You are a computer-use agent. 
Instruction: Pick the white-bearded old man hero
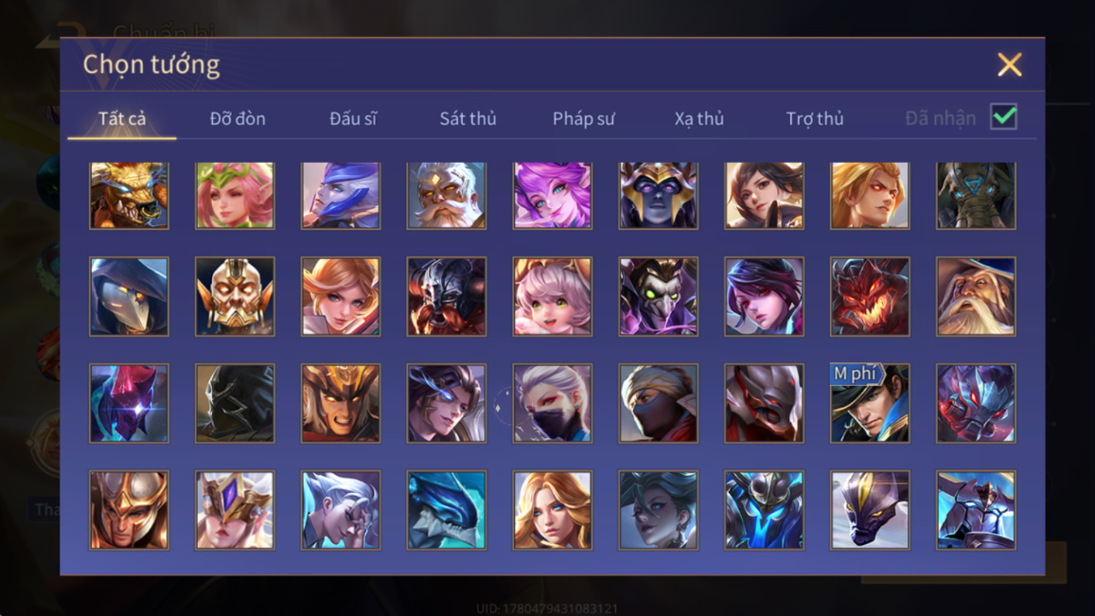coord(447,196)
